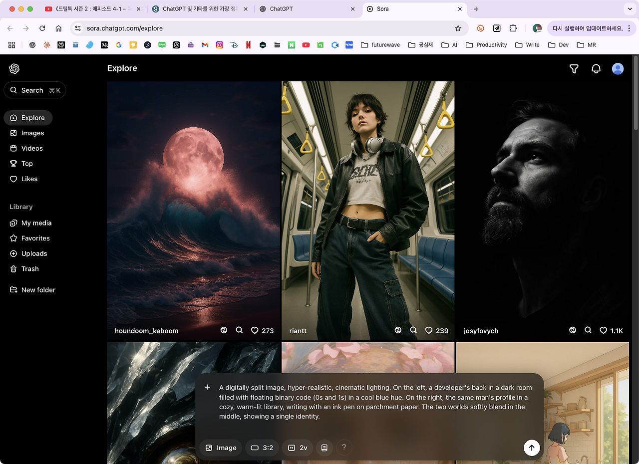
Task: Click the magnifier icon on josyfovych's card
Action: [588, 330]
